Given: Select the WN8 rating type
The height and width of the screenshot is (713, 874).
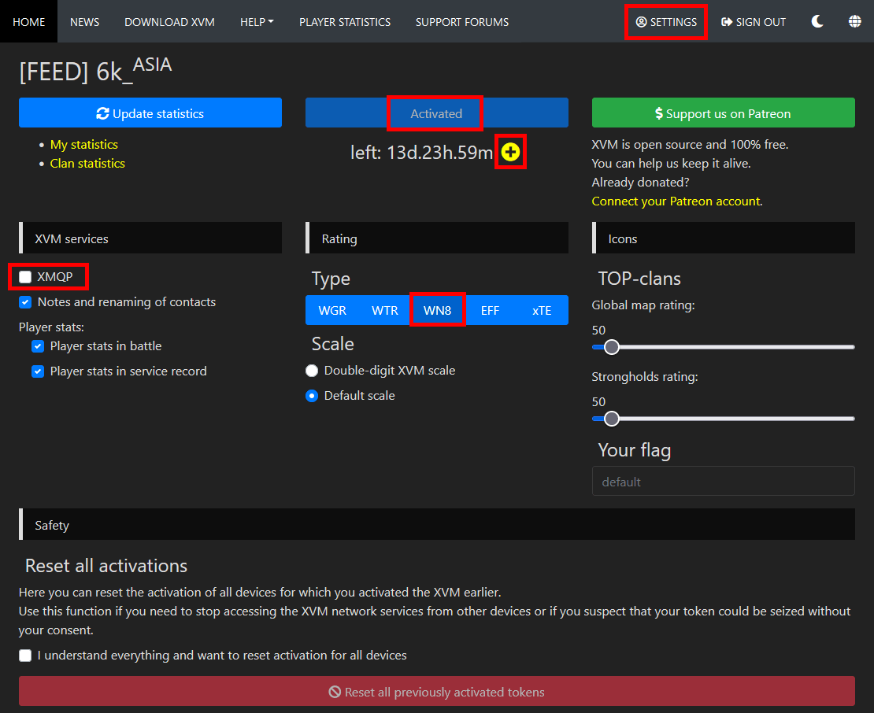Looking at the screenshot, I should pyautogui.click(x=438, y=310).
